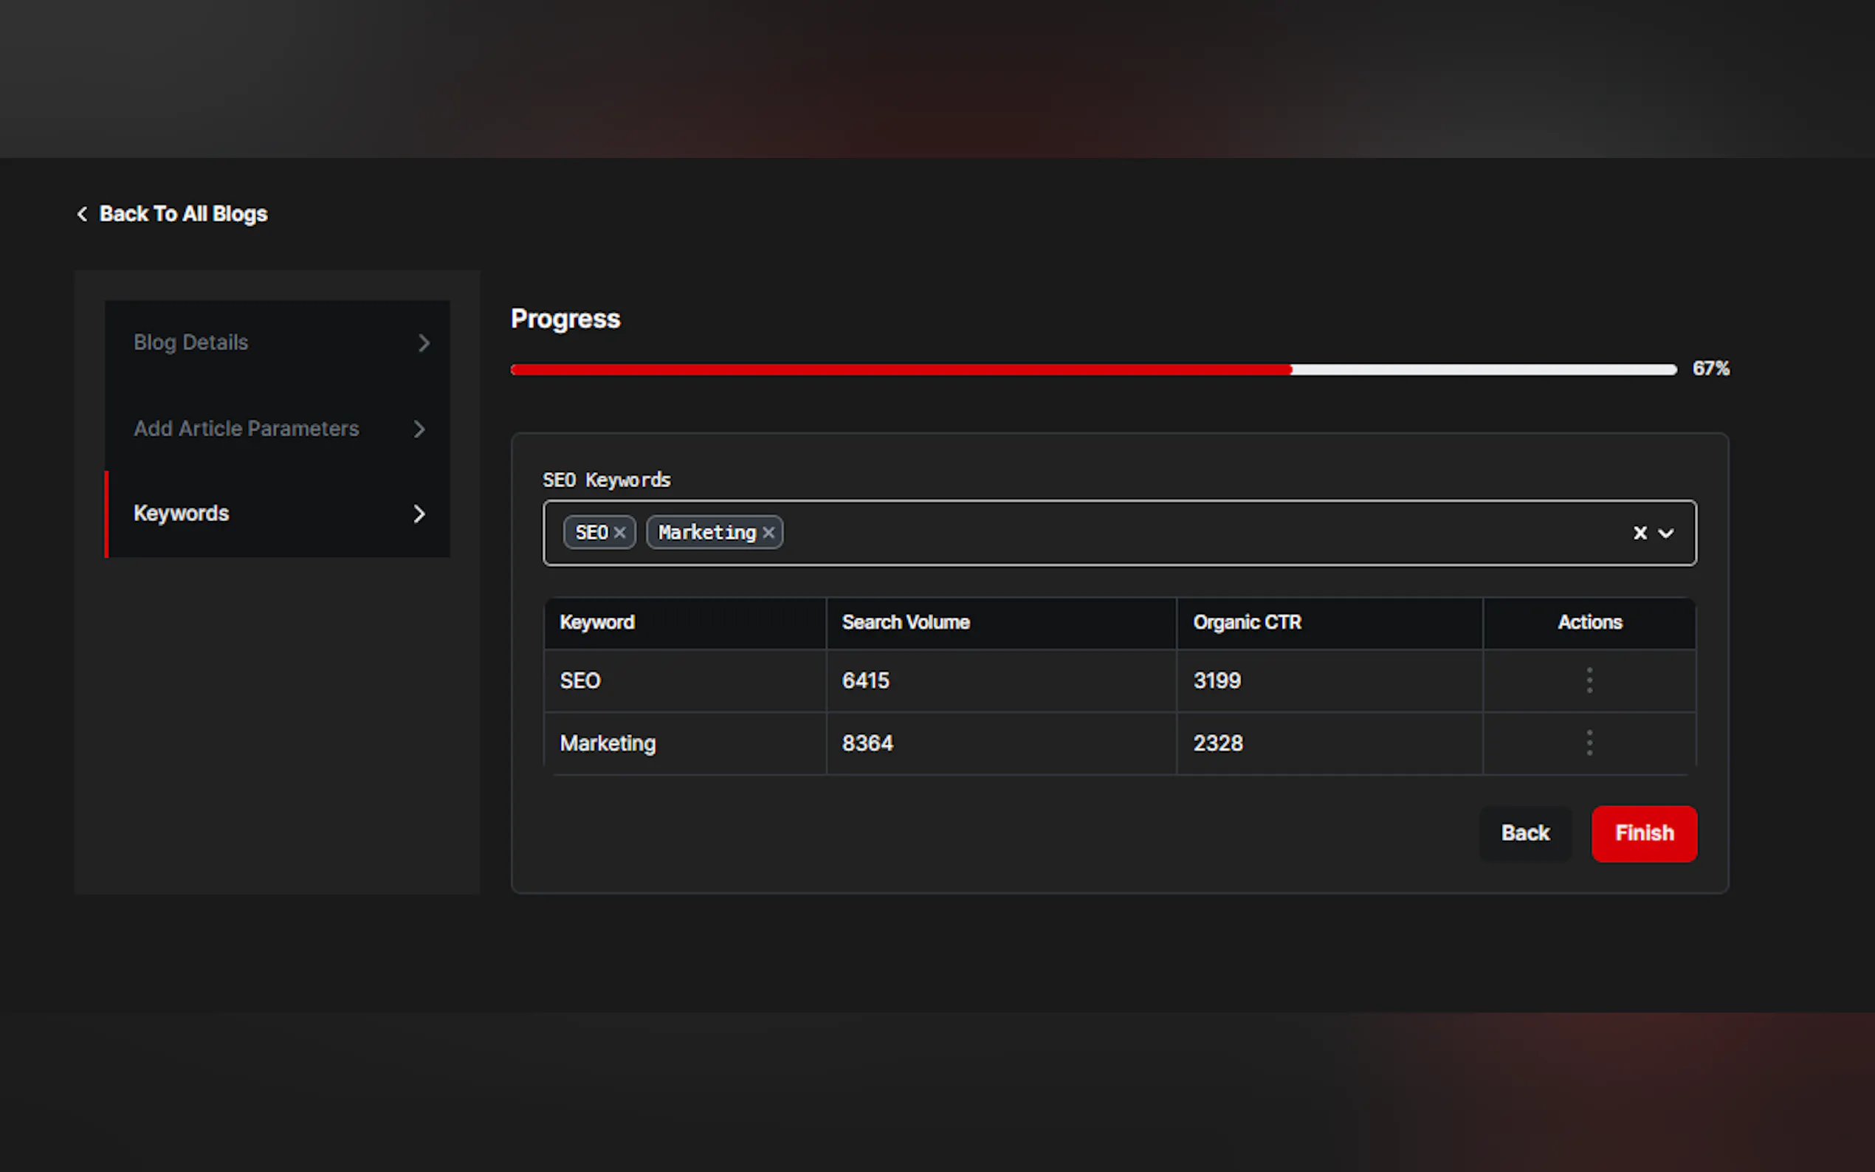Image resolution: width=1875 pixels, height=1172 pixels.
Task: Click the Organic CTR column header
Action: tap(1246, 622)
